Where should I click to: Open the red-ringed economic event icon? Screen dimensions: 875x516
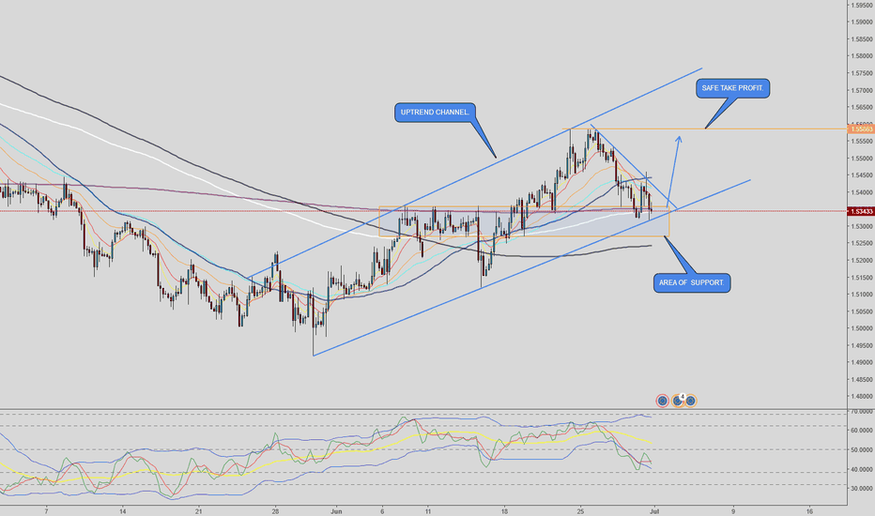663,401
